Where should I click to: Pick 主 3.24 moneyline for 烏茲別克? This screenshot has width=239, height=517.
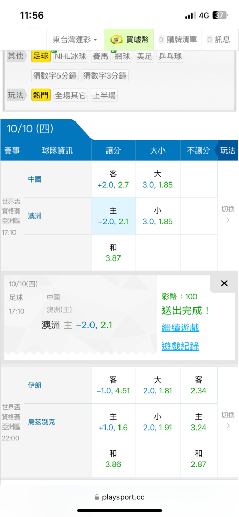click(199, 422)
